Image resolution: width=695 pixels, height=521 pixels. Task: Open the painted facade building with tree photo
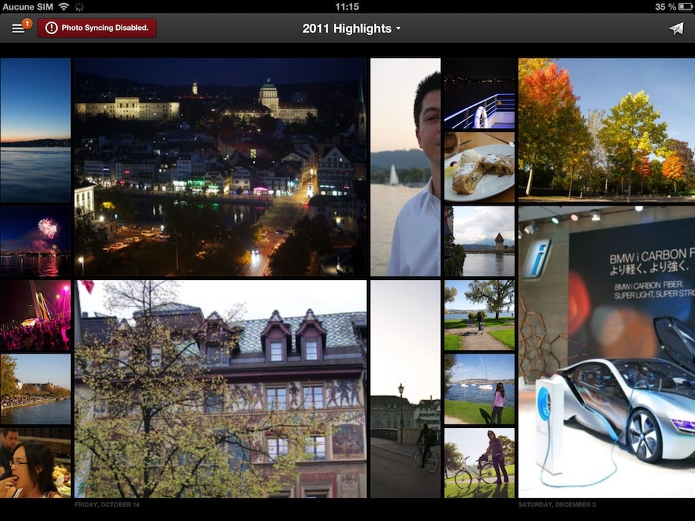tap(221, 389)
